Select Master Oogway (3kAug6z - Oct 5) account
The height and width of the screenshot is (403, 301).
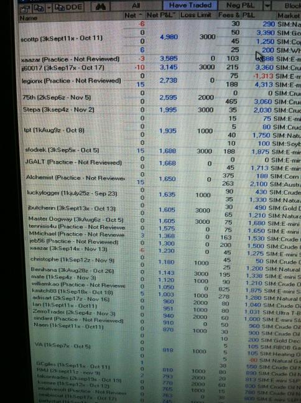pos(76,220)
